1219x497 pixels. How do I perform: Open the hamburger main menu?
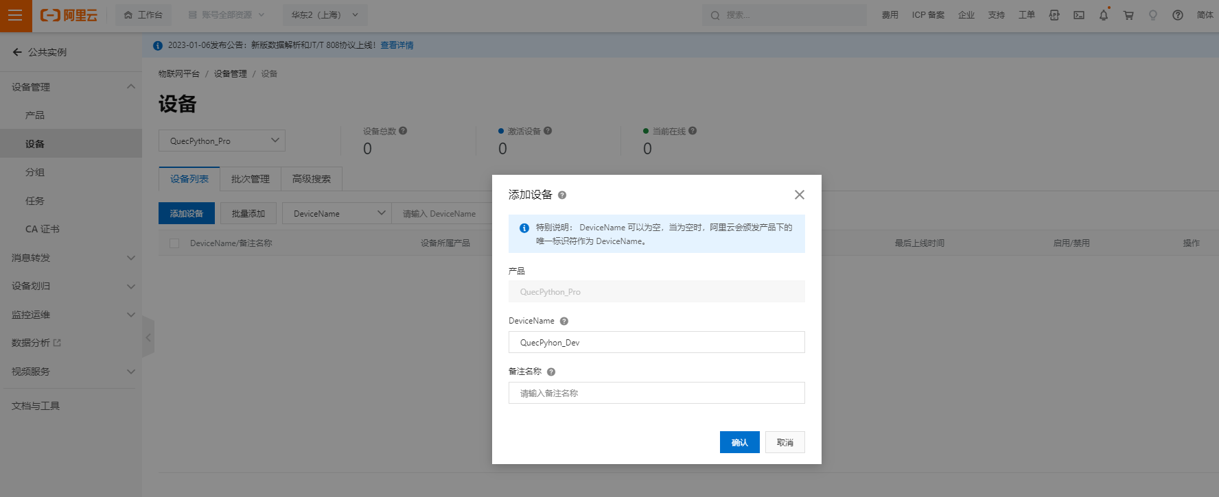(x=16, y=15)
